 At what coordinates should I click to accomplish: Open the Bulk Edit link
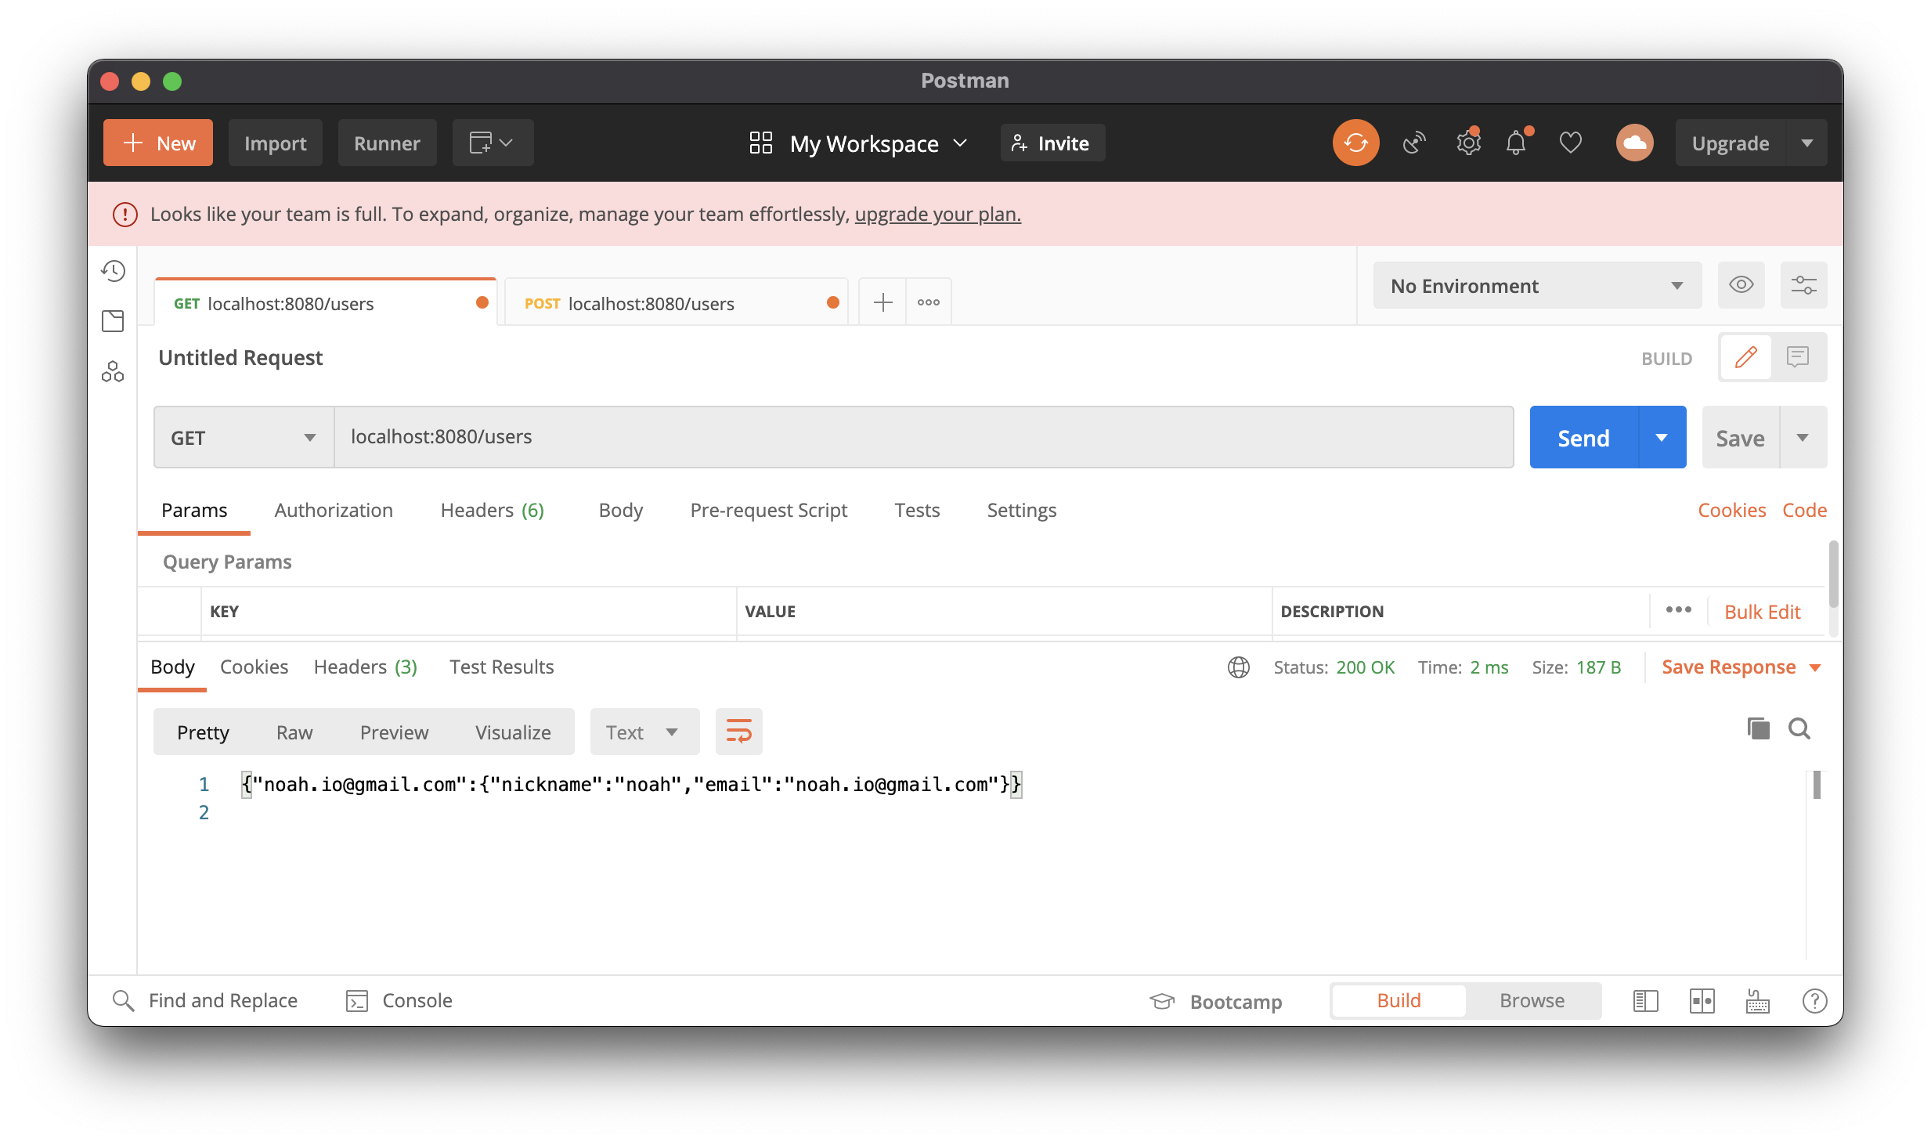click(1762, 611)
